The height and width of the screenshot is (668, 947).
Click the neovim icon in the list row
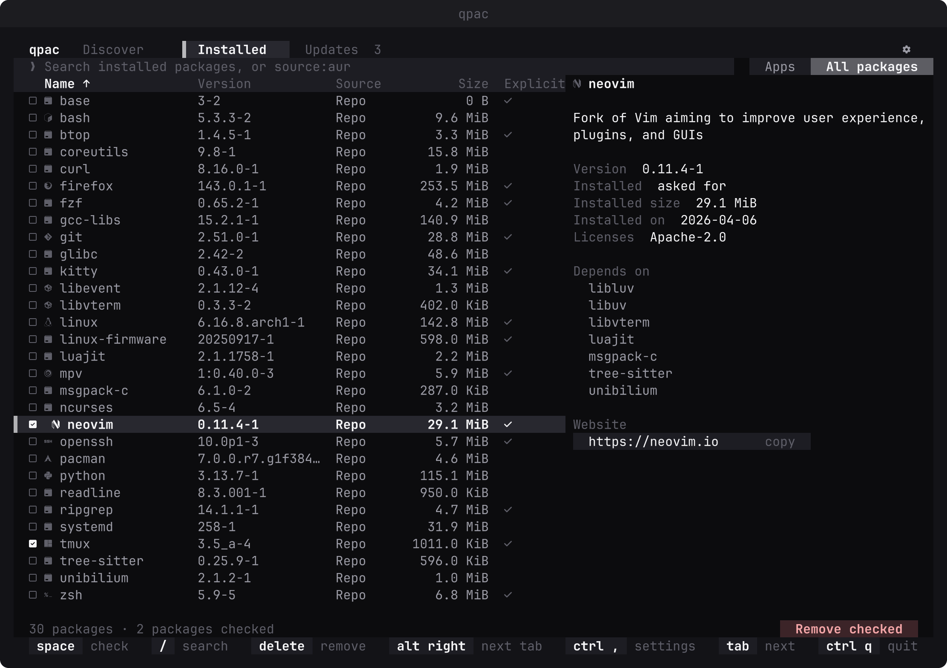pyautogui.click(x=56, y=424)
